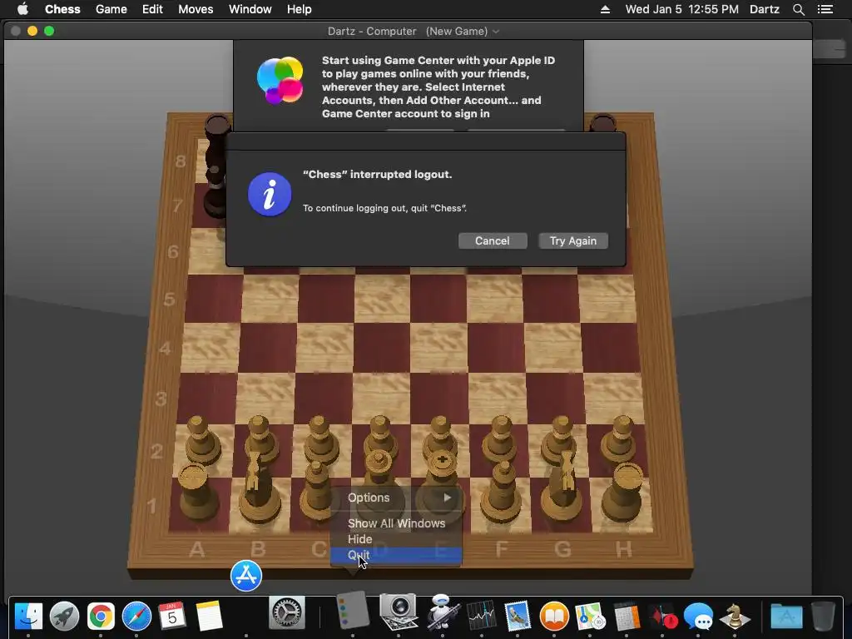This screenshot has width=852, height=639.
Task: Open the Game menu
Action: [x=111, y=9]
